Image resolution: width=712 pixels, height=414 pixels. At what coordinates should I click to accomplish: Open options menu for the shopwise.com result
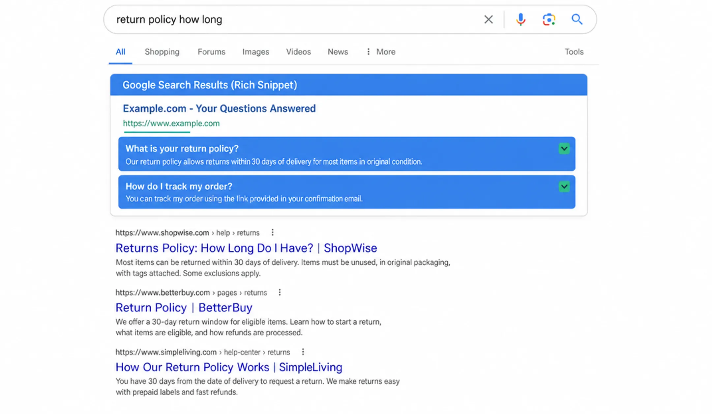(x=273, y=233)
